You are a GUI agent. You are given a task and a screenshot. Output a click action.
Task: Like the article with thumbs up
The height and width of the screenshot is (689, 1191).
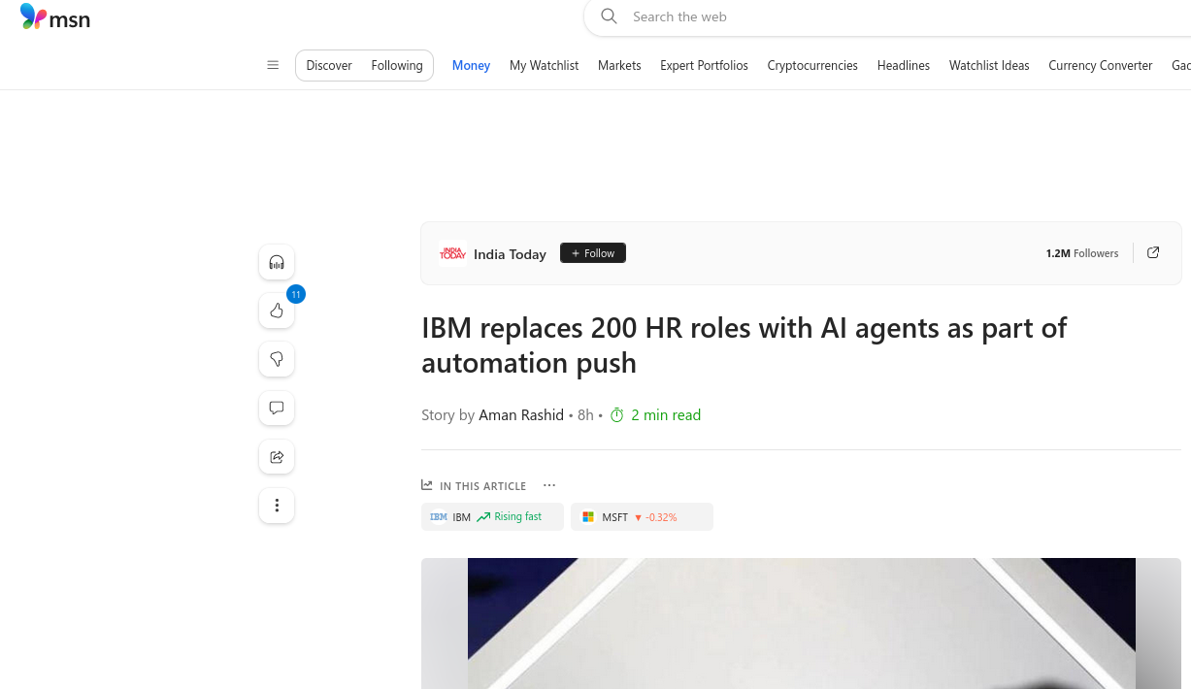tap(277, 311)
